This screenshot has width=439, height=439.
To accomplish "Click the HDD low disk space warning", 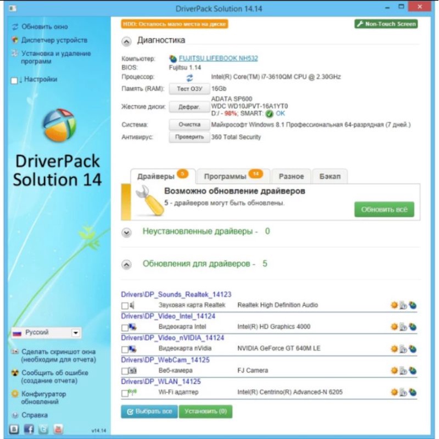I will pyautogui.click(x=174, y=24).
